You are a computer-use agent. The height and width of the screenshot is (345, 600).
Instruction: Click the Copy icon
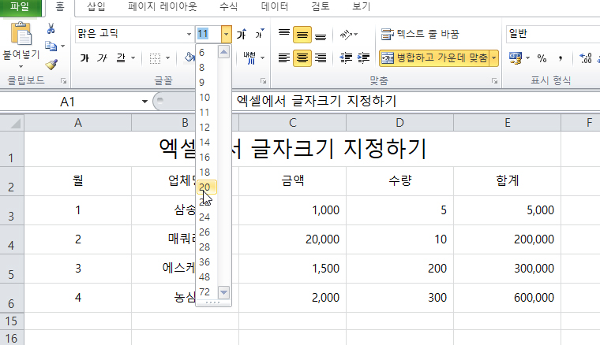51,46
